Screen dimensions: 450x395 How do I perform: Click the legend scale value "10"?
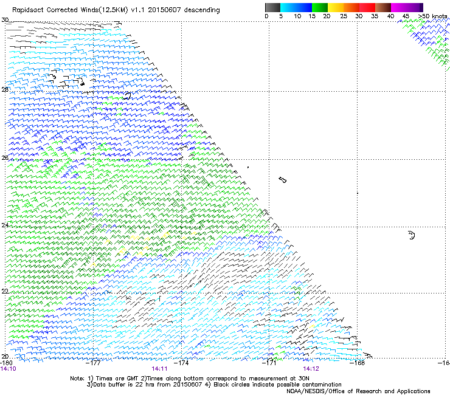tap(297, 16)
